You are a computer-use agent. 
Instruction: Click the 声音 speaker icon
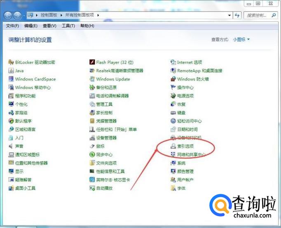[x=11, y=146]
